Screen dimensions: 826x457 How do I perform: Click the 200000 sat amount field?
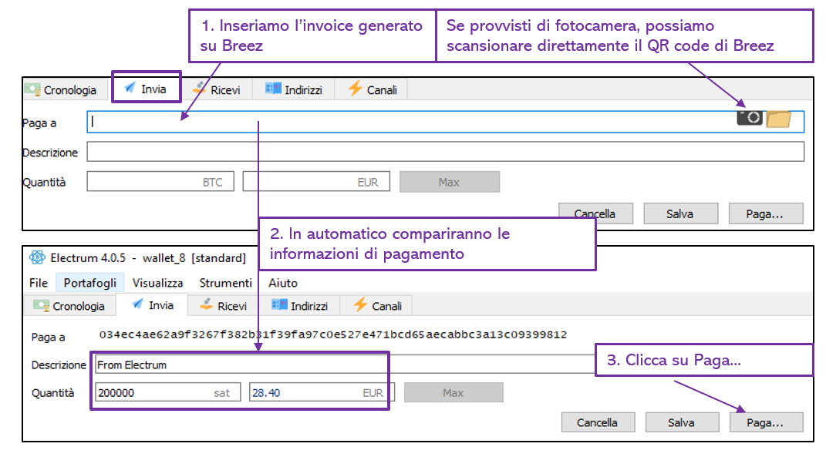(168, 393)
